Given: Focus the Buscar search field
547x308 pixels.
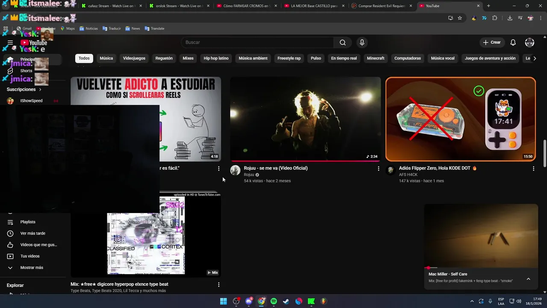Looking at the screenshot, I should (258, 42).
